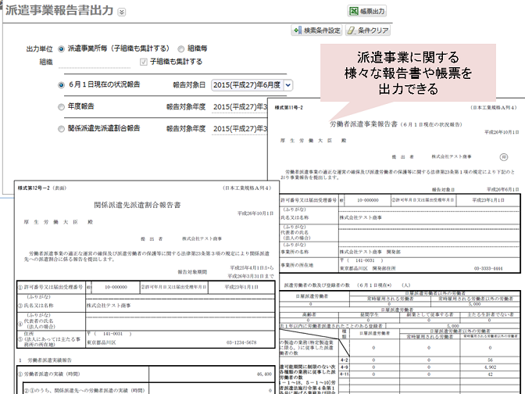The height and width of the screenshot is (394, 525).
Task: Open 報告対象年度 dropdown in 年度報告 row
Action: point(240,107)
